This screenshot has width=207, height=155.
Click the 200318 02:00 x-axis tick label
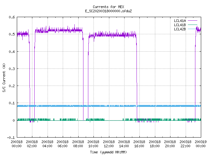tap(32, 144)
